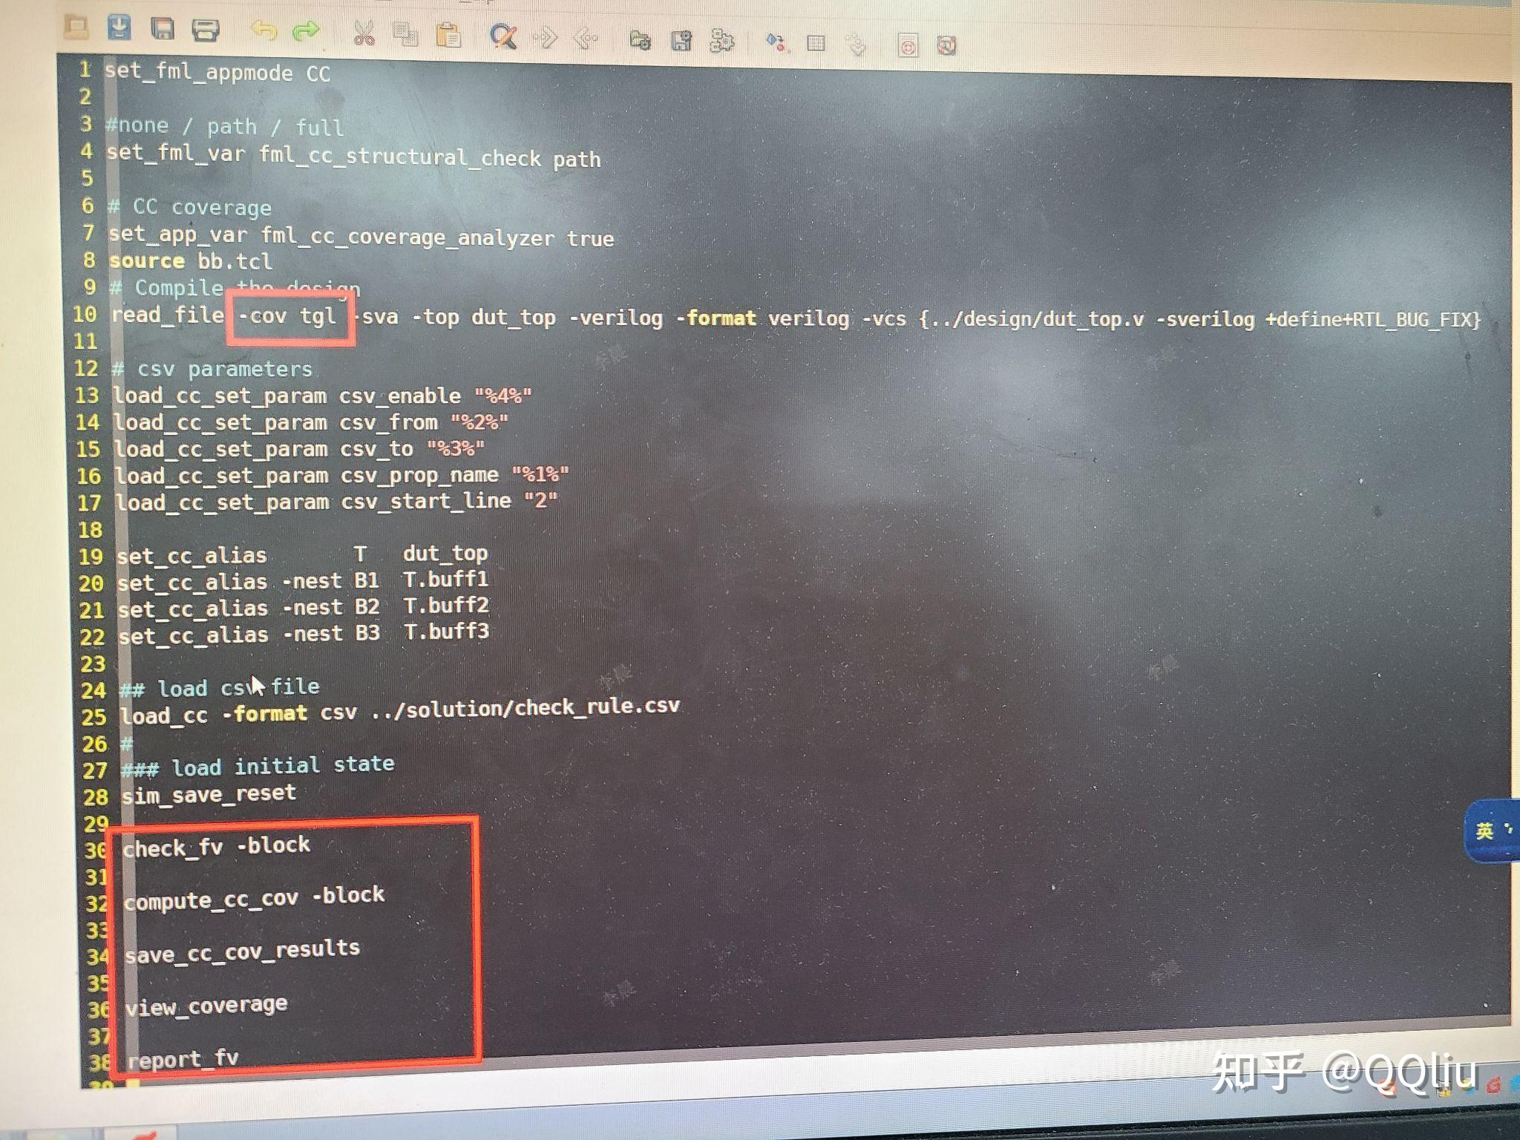
Task: Click the Run script gears icon
Action: (x=721, y=41)
